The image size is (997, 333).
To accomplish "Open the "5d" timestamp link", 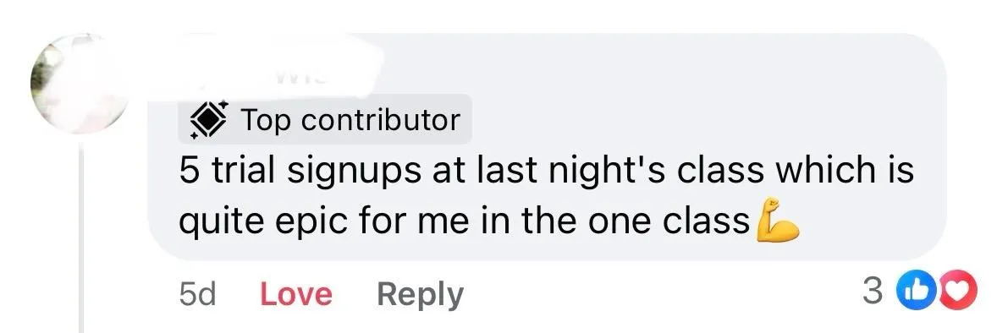I will pos(198,294).
